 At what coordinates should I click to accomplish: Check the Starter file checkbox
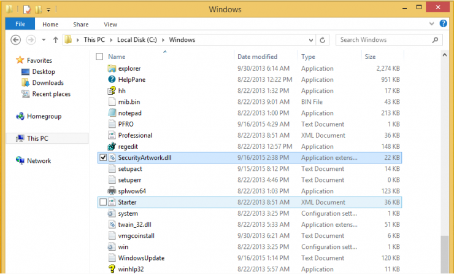click(103, 202)
